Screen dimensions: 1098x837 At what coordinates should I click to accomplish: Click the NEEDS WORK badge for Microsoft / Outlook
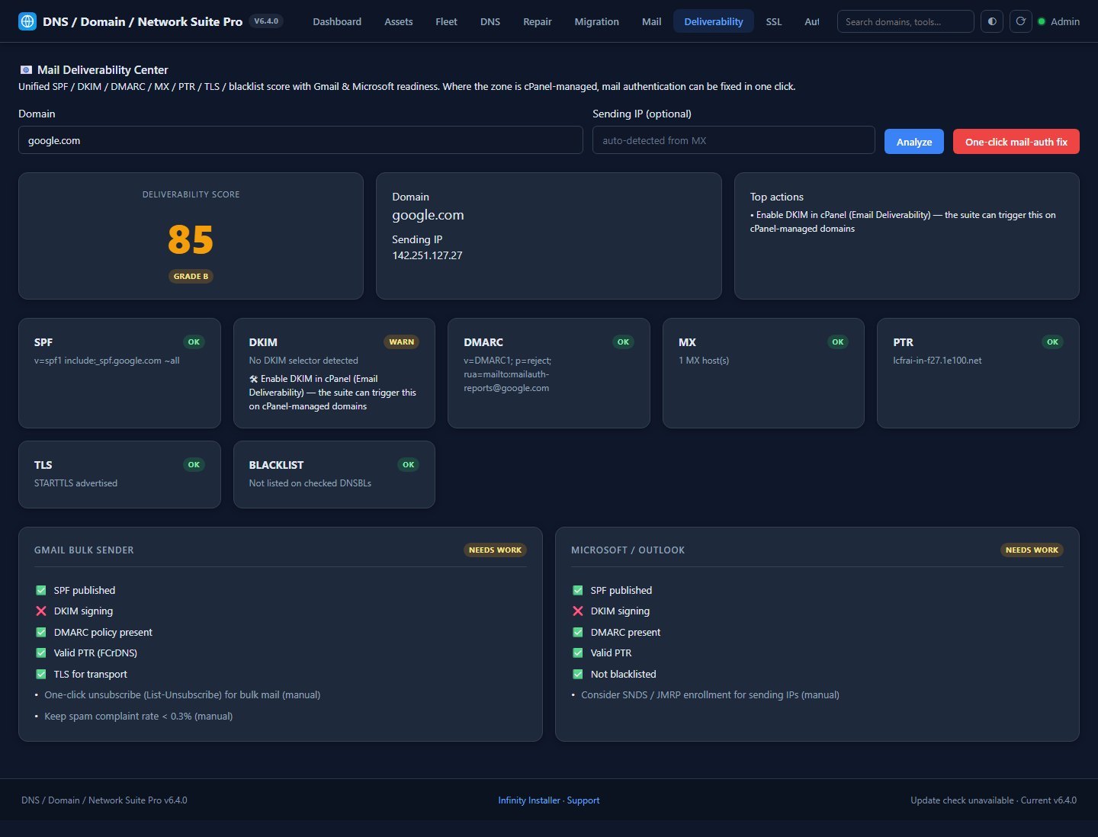pos(1032,550)
